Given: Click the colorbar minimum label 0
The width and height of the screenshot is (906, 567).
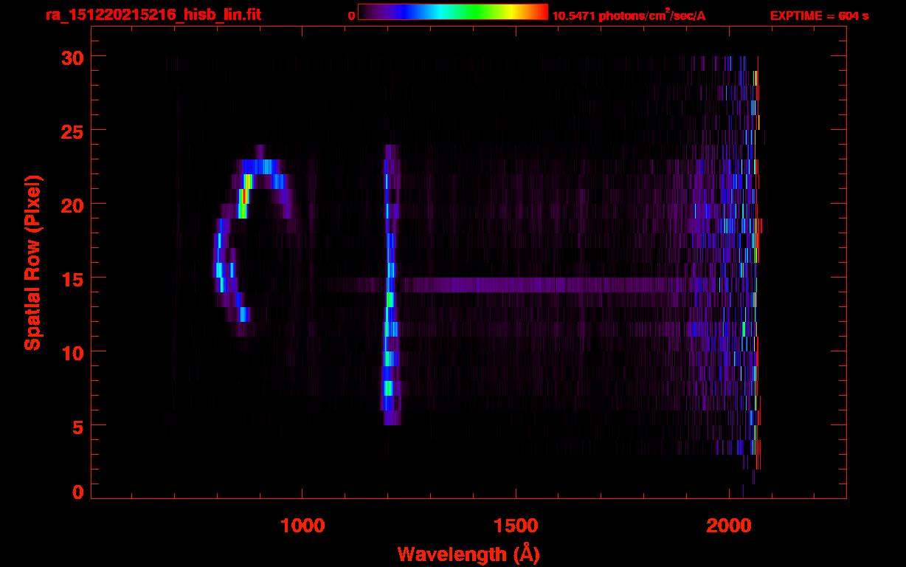Looking at the screenshot, I should (351, 16).
